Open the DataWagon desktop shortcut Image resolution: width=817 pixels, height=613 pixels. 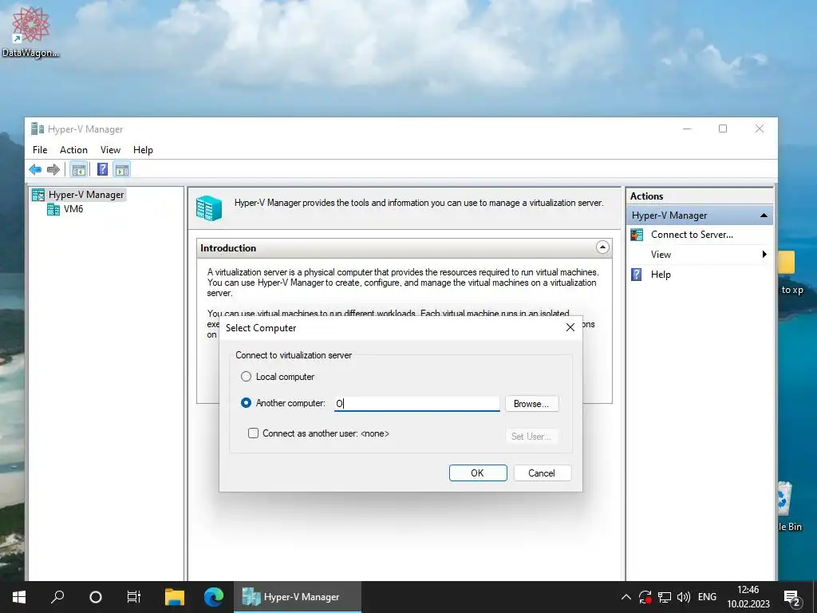(31, 32)
